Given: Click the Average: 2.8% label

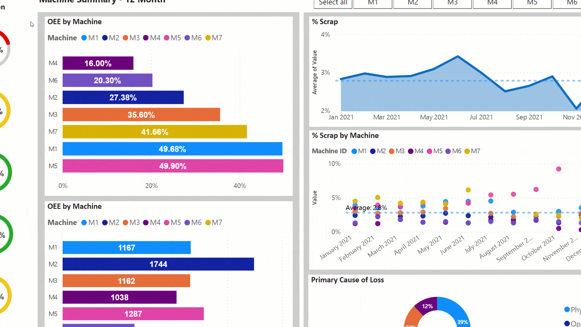Looking at the screenshot, I should tap(366, 208).
